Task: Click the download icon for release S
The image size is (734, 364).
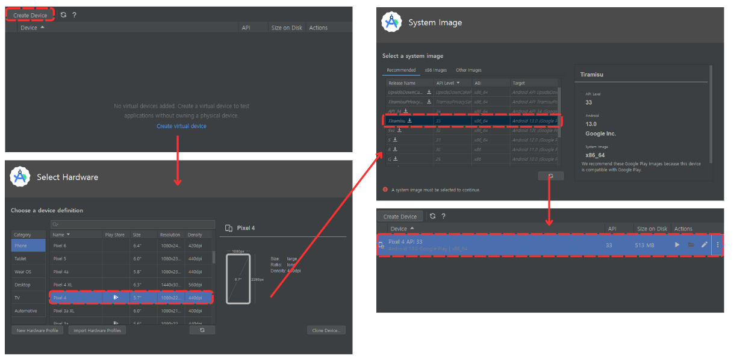Action: coord(396,140)
